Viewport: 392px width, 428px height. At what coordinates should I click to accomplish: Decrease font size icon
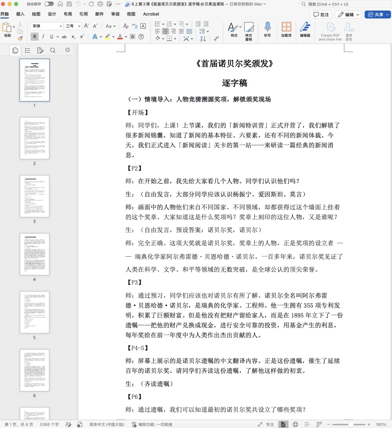(95, 26)
